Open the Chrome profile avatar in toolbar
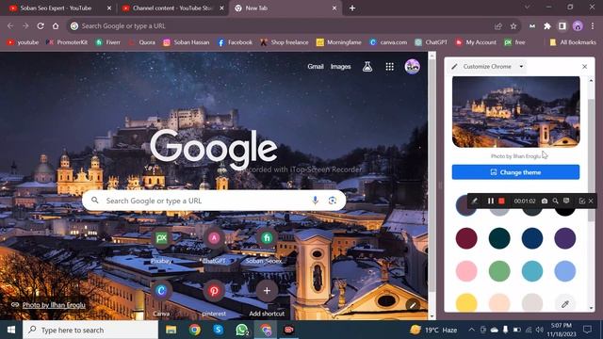This screenshot has height=339, width=603. (x=578, y=25)
